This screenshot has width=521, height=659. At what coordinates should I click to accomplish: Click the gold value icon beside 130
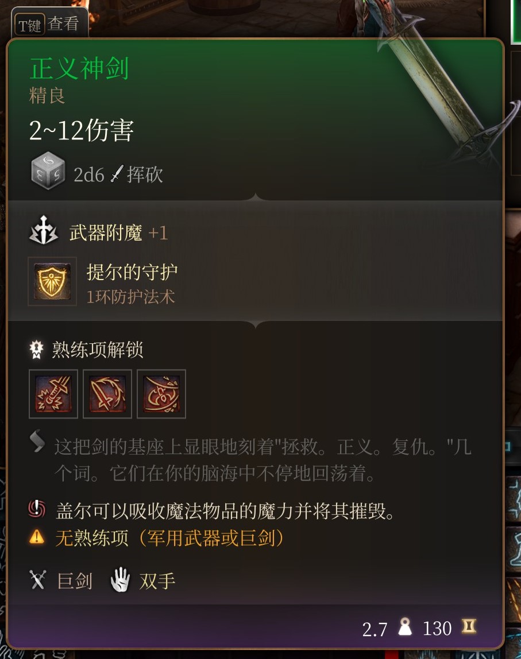pos(469,626)
